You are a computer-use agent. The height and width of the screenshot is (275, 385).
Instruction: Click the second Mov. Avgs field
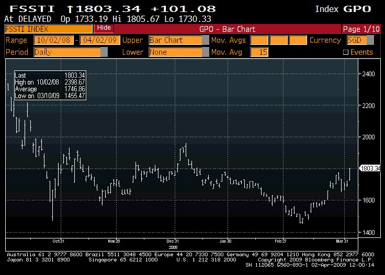[x=278, y=40]
